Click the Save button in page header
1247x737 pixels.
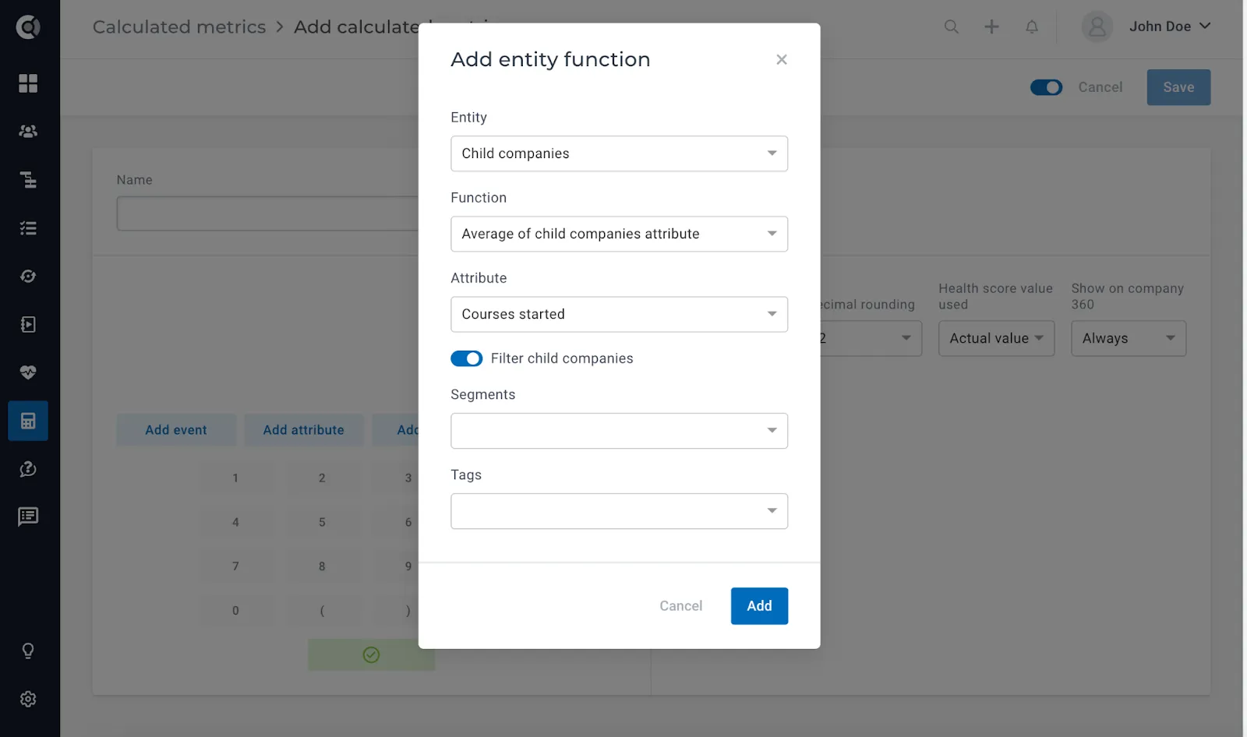1178,87
